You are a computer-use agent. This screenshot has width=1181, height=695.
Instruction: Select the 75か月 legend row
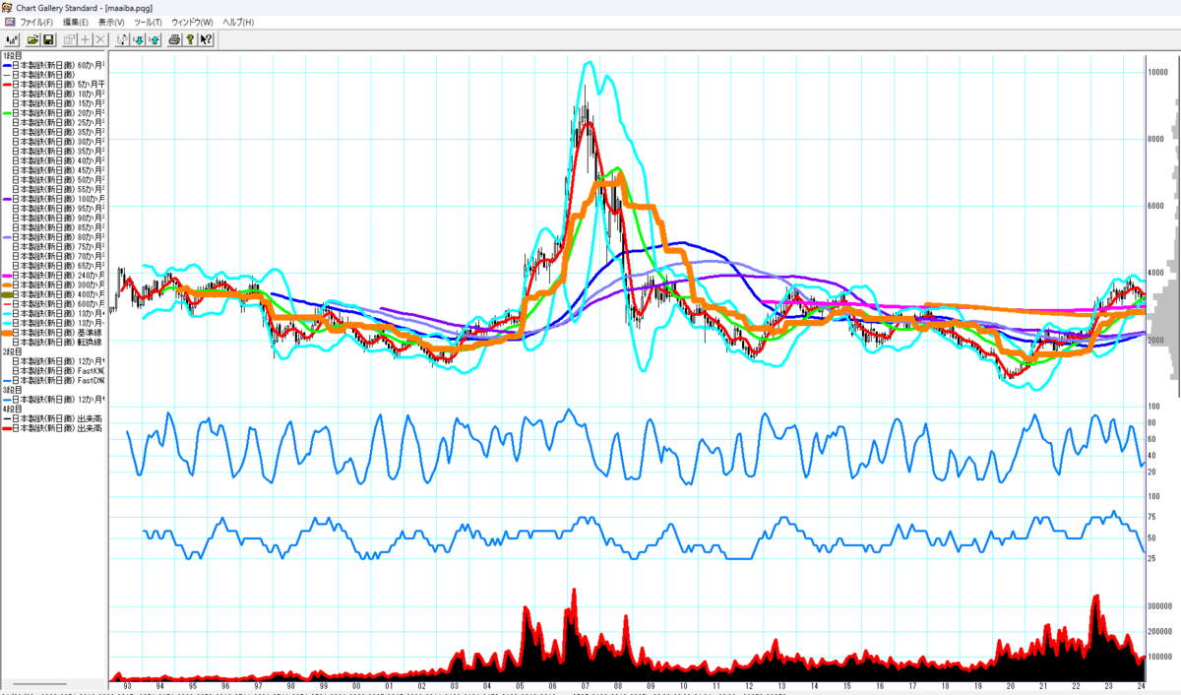[x=58, y=247]
